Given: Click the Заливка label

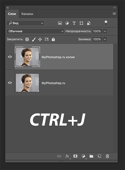Looking at the screenshot, I should click(x=85, y=39).
